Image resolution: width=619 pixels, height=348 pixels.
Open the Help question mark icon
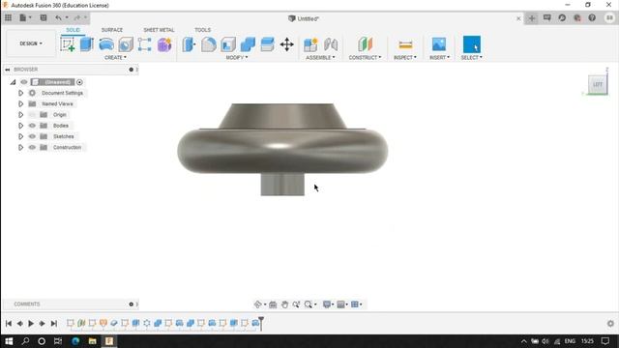click(592, 17)
